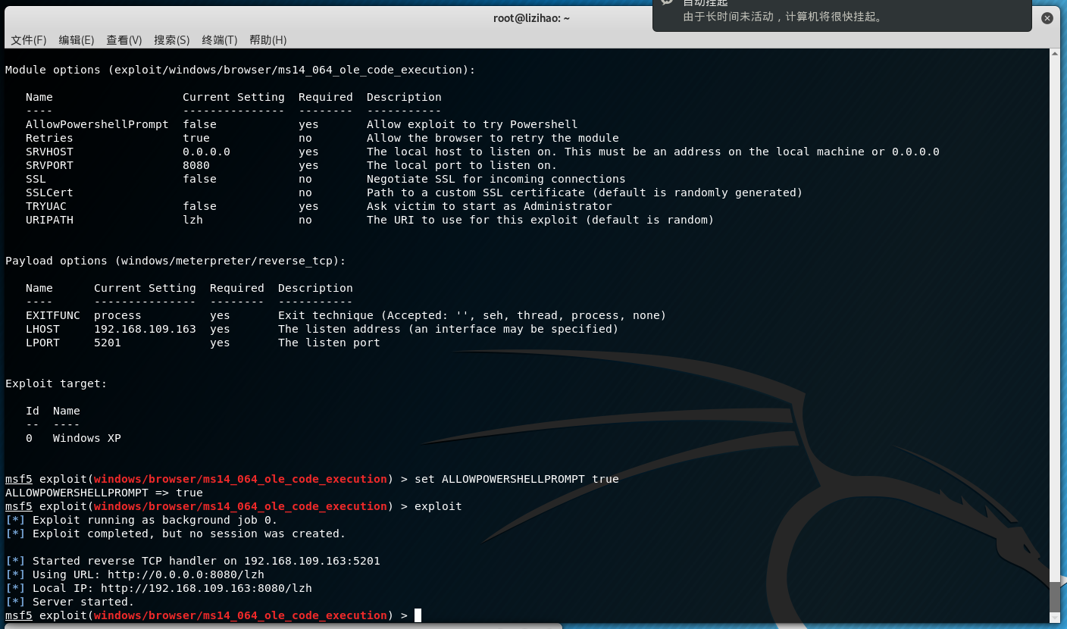Screen dimensions: 1067x629
Task: Click the EXITFUNC option name
Action: (x=53, y=315)
